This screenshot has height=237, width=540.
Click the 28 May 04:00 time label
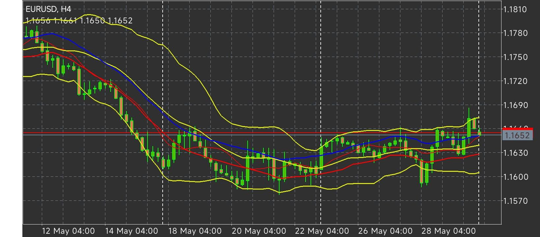pyautogui.click(x=449, y=231)
